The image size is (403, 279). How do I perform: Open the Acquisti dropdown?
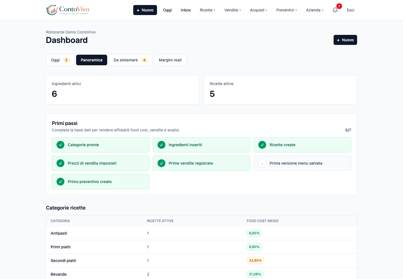click(259, 10)
